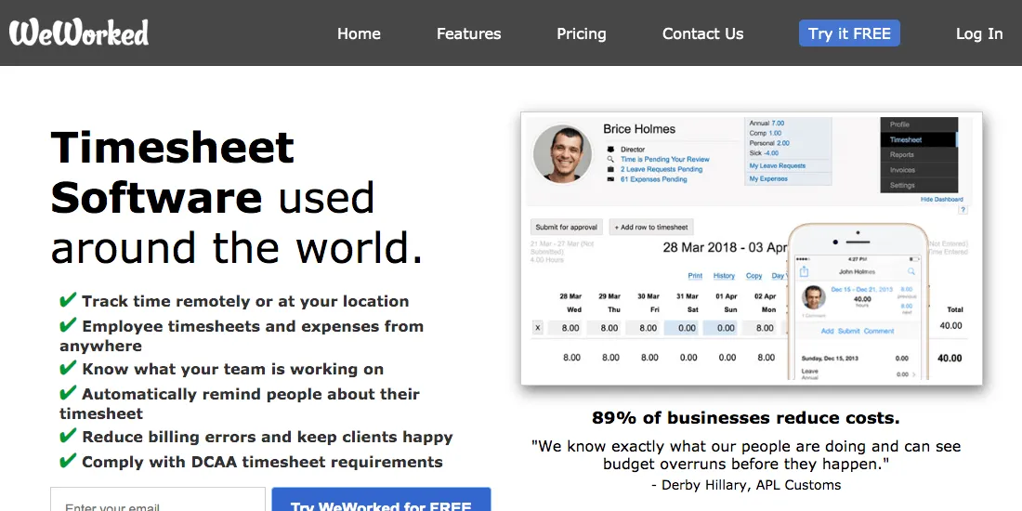Screen dimensions: 1022x511
Task: Open the Pricing page
Action: (581, 33)
